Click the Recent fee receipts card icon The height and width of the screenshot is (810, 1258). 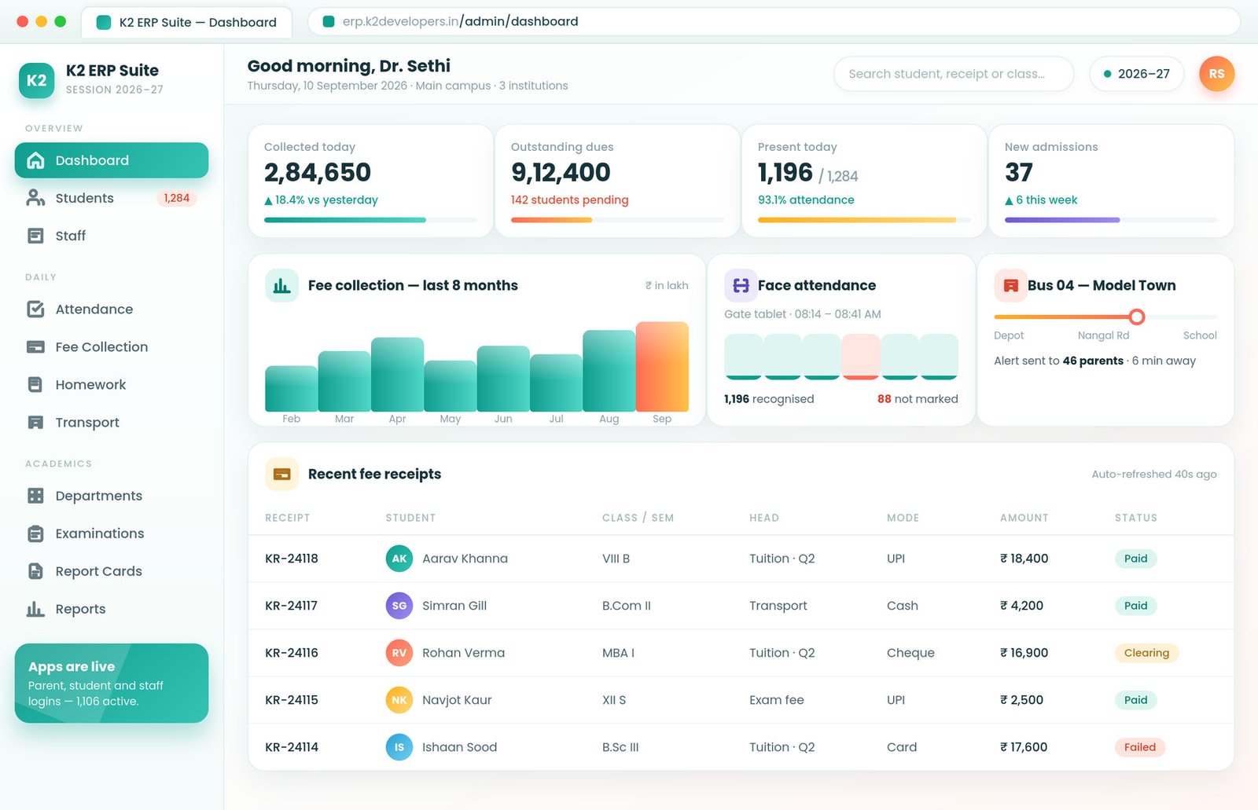(281, 475)
